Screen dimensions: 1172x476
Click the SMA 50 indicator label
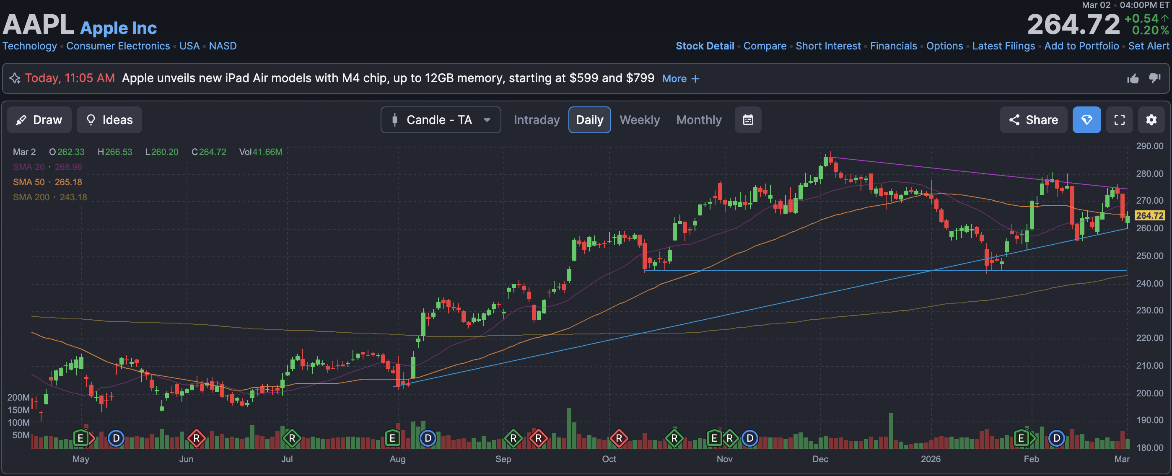(x=29, y=182)
